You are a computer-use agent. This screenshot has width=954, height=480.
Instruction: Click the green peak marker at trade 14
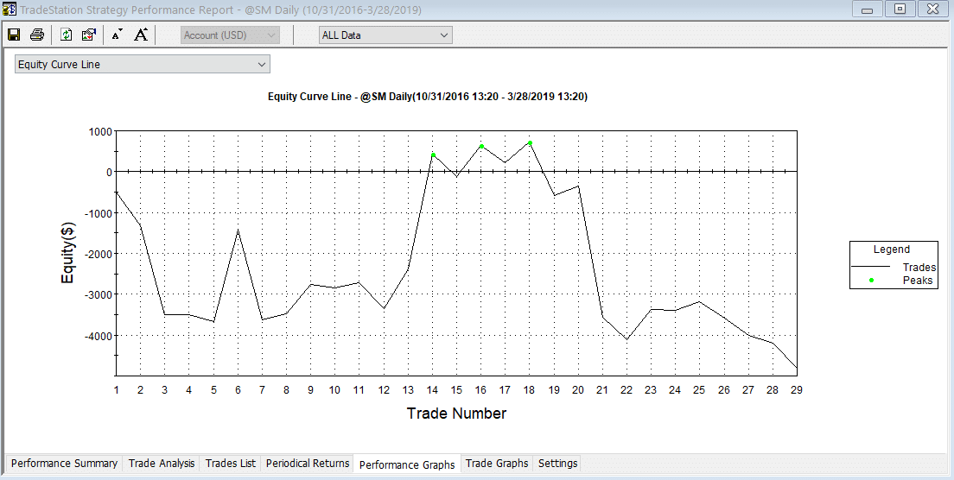click(x=433, y=155)
